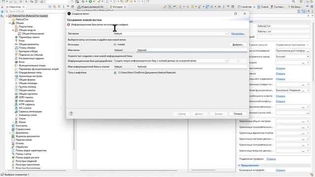Image resolution: width=315 pixels, height=177 pixels.
Task: Click the clear (x) icon for Хранилище внешних данных
Action: 308,151
